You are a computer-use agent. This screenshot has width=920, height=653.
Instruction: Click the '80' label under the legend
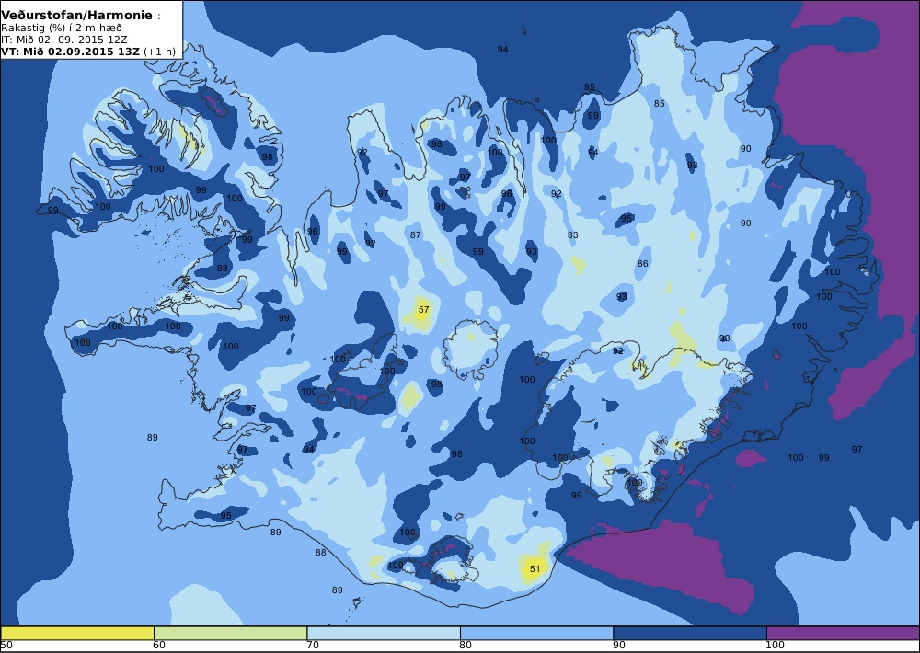click(466, 646)
